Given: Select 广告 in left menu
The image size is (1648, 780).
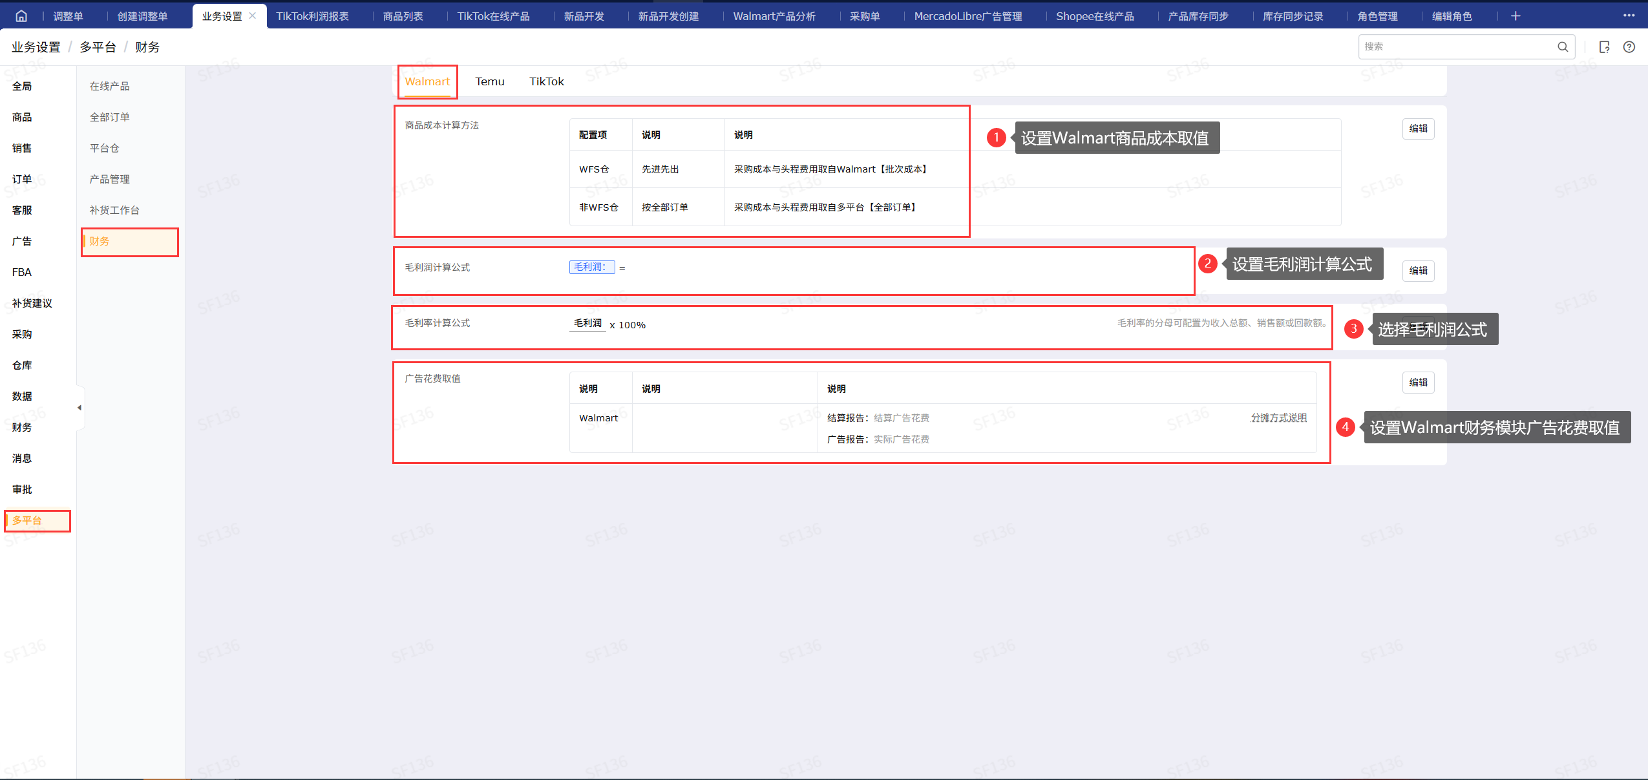Looking at the screenshot, I should (x=22, y=241).
